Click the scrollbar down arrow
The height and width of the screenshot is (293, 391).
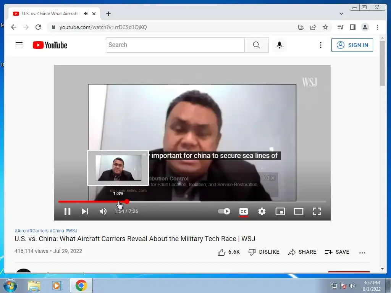coord(382,269)
